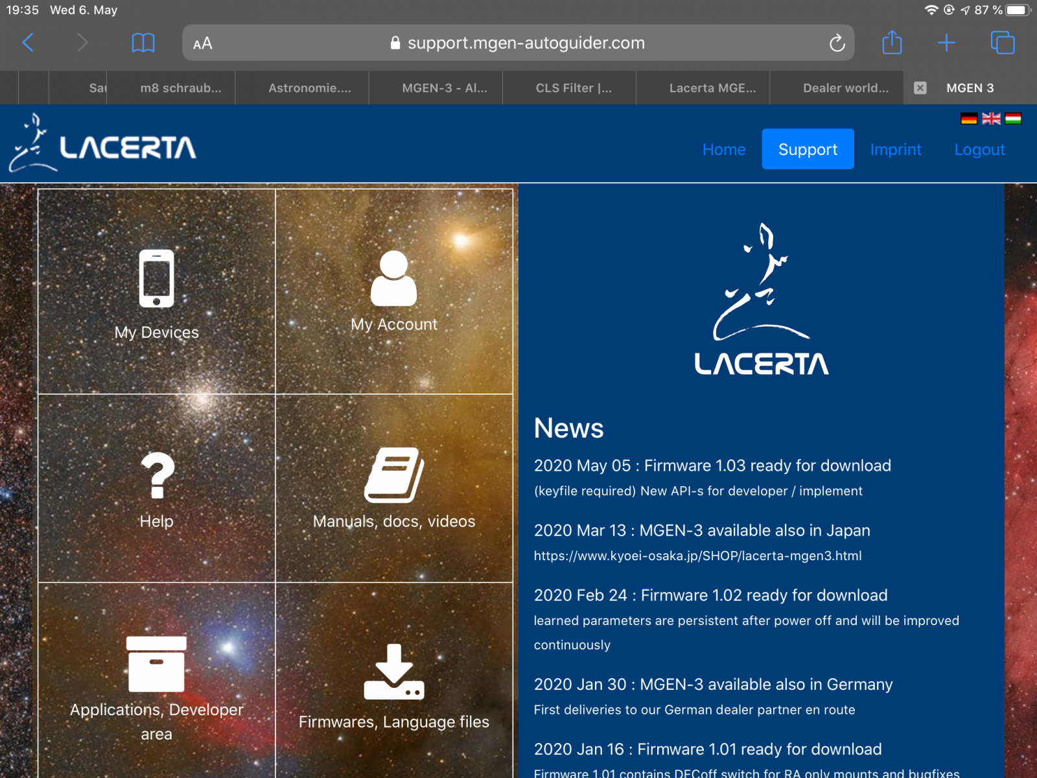The image size is (1037, 778).
Task: Click the My Account label
Action: [x=394, y=324]
